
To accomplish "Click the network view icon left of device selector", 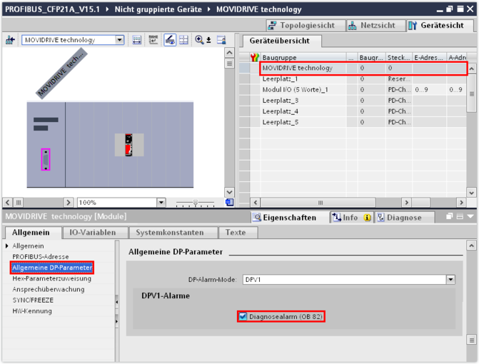I will click(x=10, y=41).
